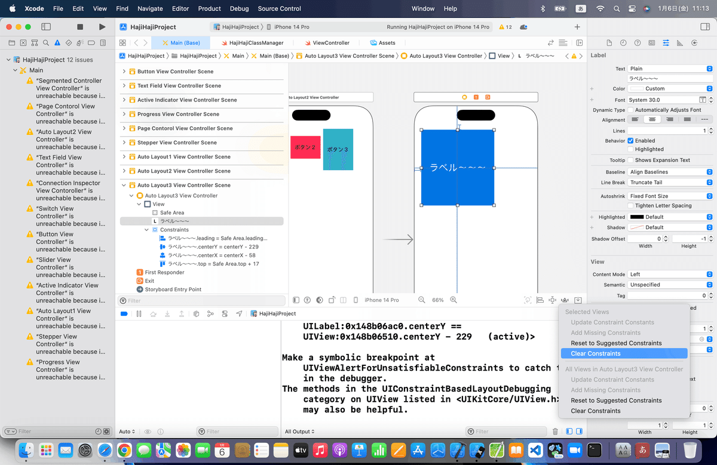Open the Editor menu
This screenshot has width=717, height=465.
(180, 8)
